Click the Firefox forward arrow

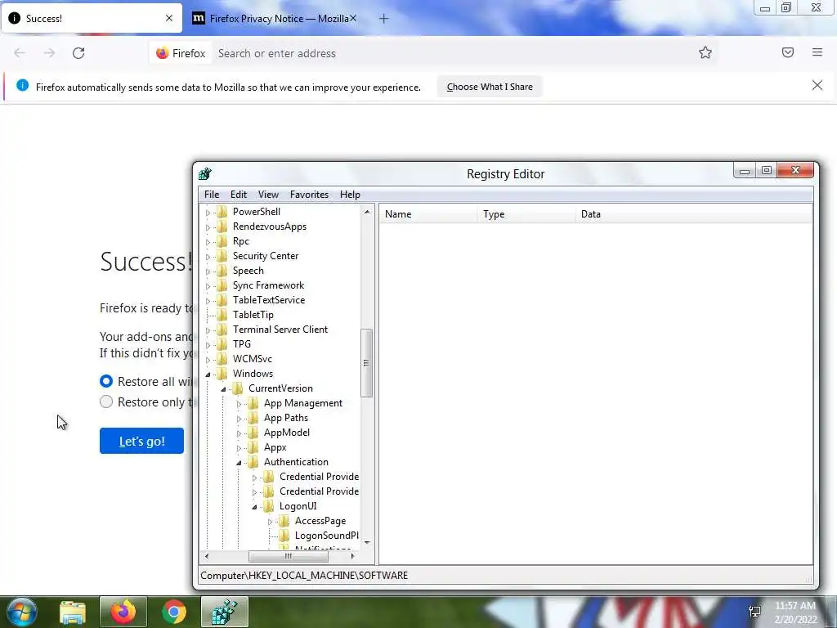(49, 53)
